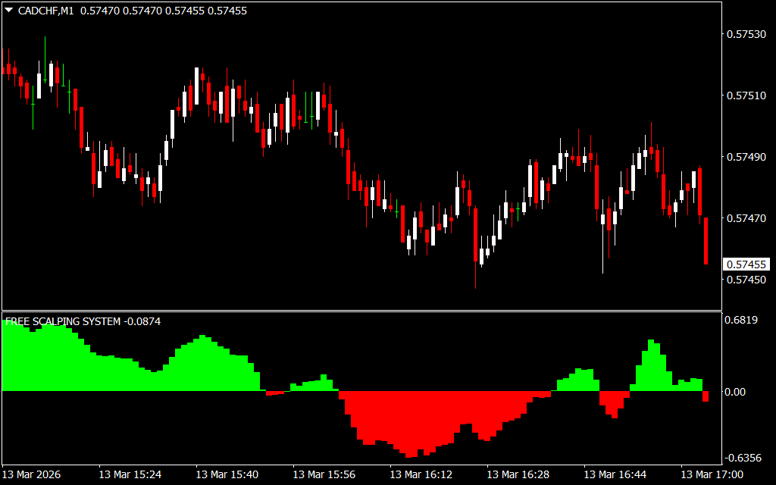Click the 0.00 zero level label
Viewport: 776px width, 485px height.
click(735, 392)
